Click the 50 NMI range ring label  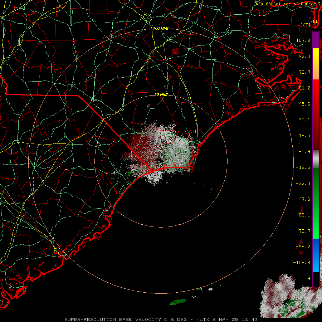tap(161, 94)
